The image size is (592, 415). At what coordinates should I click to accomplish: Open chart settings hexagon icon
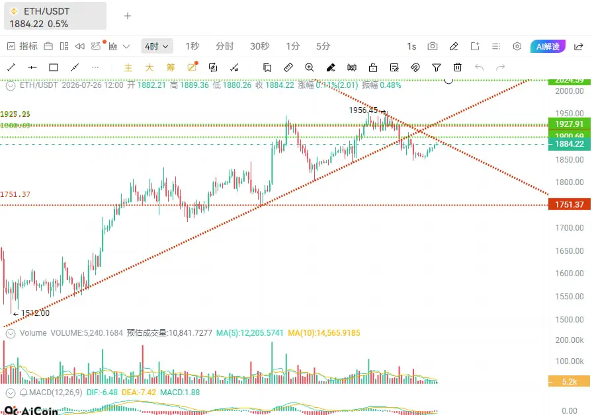click(517, 46)
